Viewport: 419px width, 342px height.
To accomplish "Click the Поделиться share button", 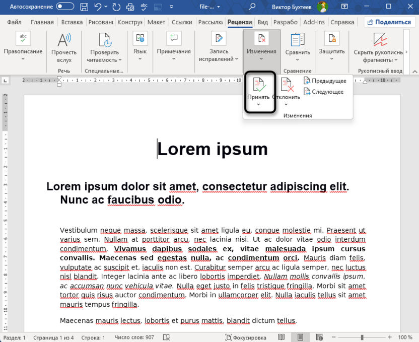I will click(389, 22).
